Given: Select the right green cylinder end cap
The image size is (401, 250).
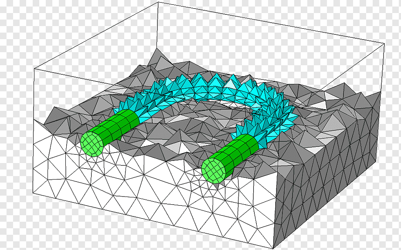Looking at the screenshot, I should pyautogui.click(x=214, y=170).
